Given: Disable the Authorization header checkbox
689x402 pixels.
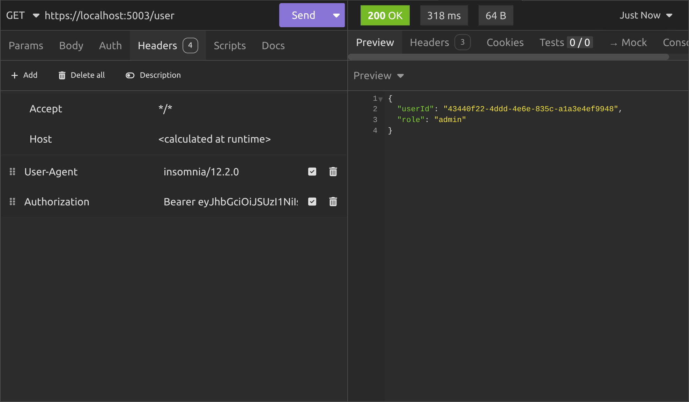Looking at the screenshot, I should click(x=312, y=202).
